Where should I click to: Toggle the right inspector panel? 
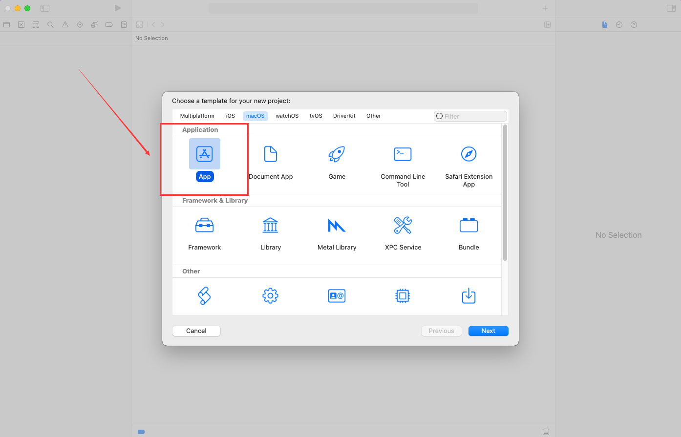tap(671, 8)
